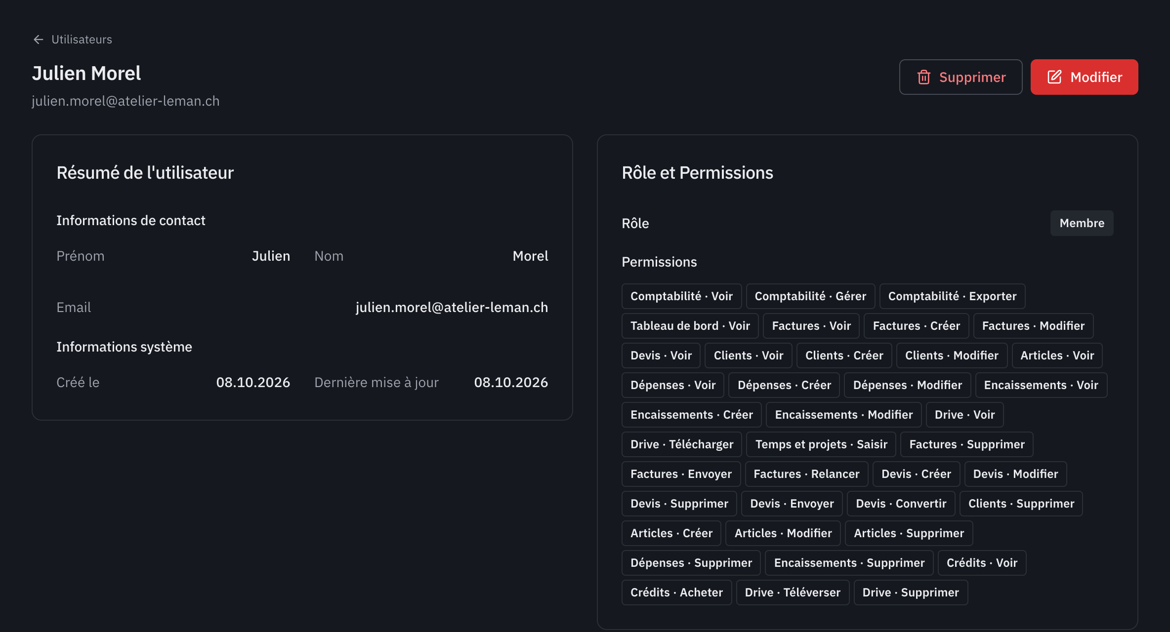This screenshot has width=1170, height=632.
Task: Click the Factures · Créer tag
Action: [x=916, y=326]
